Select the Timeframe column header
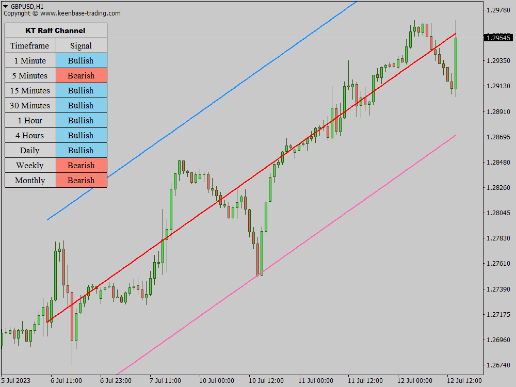The height and width of the screenshot is (387, 516). 30,45
